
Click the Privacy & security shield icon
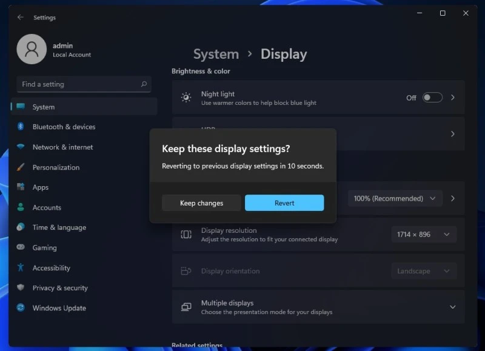(22, 288)
